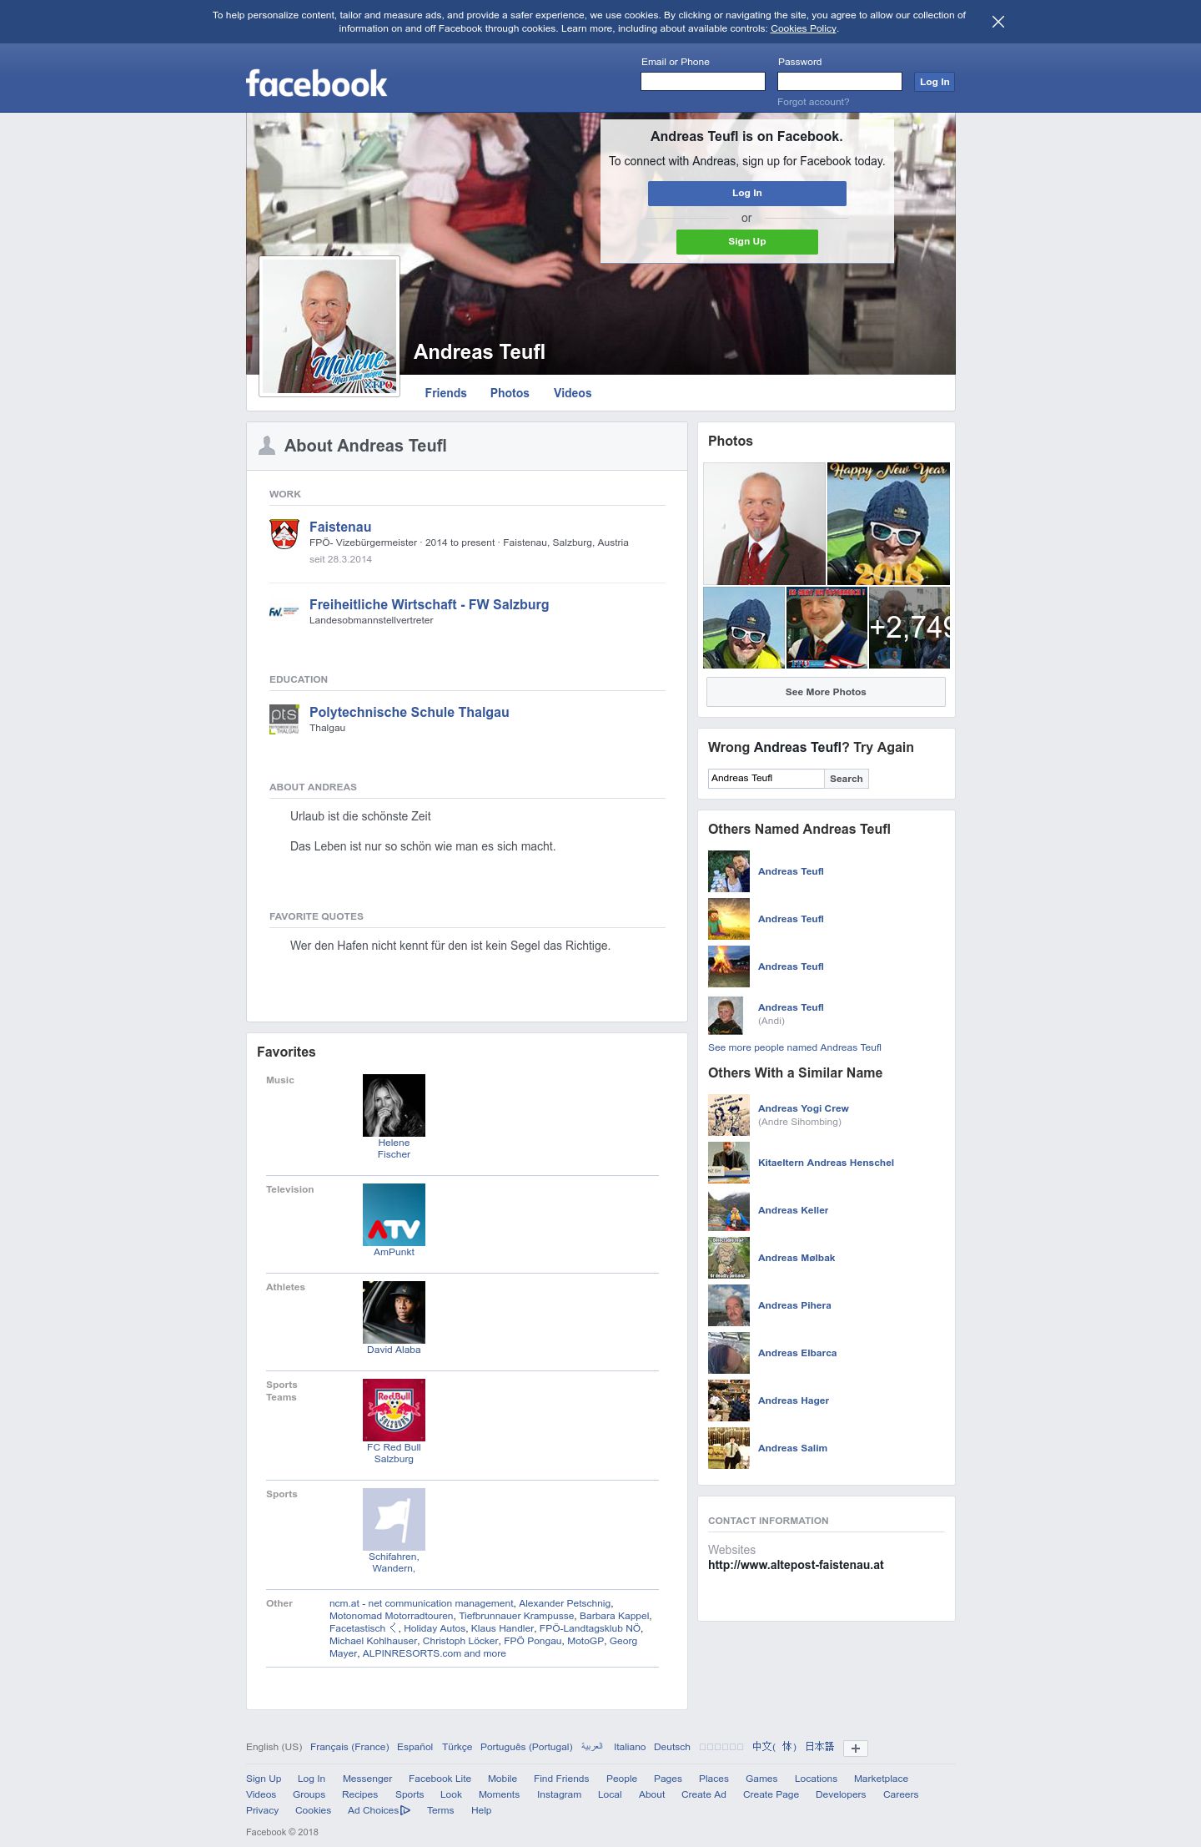Click Helene Fischer music thumbnail
The height and width of the screenshot is (1847, 1201).
click(x=394, y=1105)
